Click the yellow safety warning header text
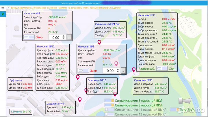208x117 pixels. click(66, 8)
